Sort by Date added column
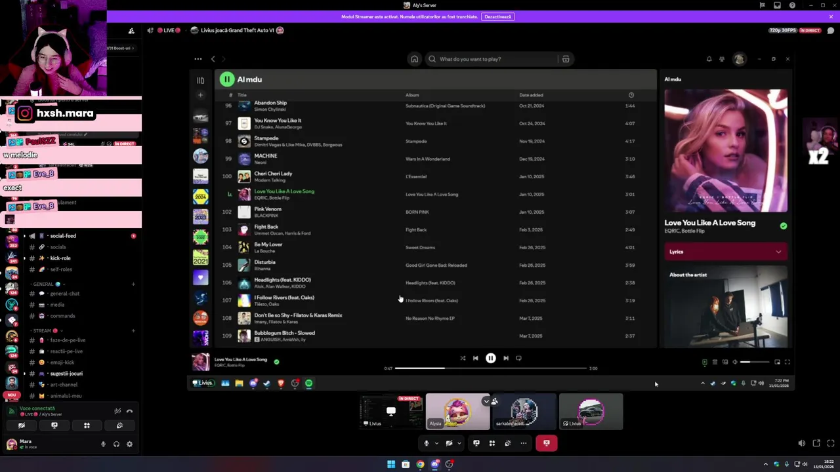Screen dimensions: 840x472 click(x=531, y=95)
